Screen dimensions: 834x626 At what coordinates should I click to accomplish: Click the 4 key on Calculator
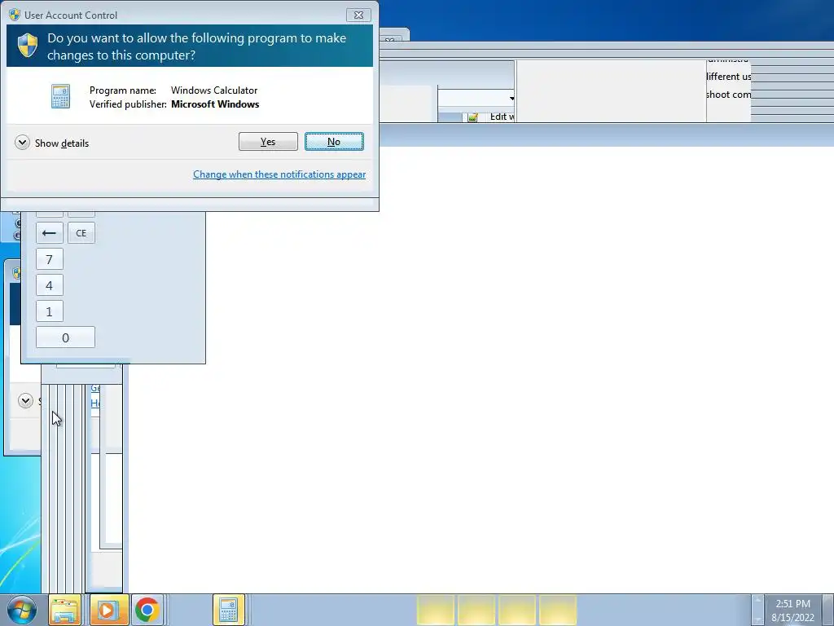click(x=50, y=285)
